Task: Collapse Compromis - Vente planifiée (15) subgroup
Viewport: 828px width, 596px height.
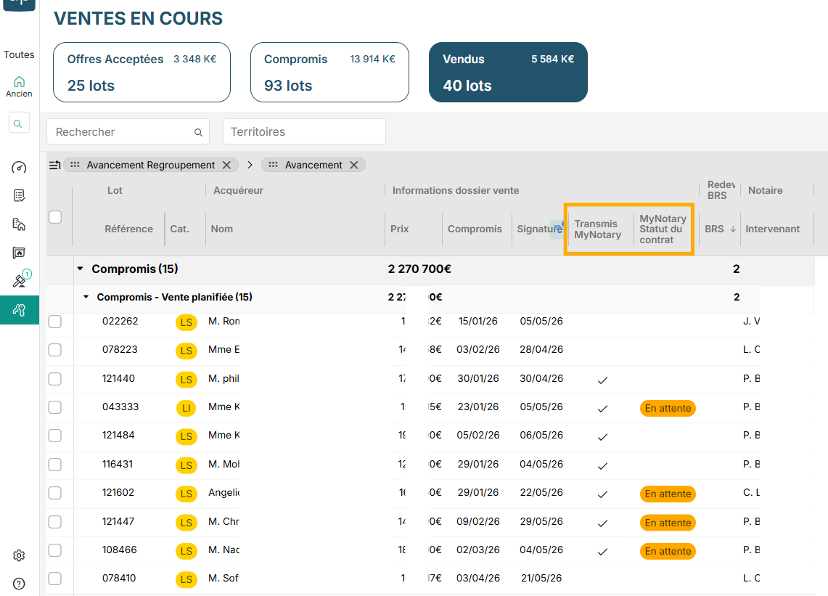Action: tap(86, 297)
